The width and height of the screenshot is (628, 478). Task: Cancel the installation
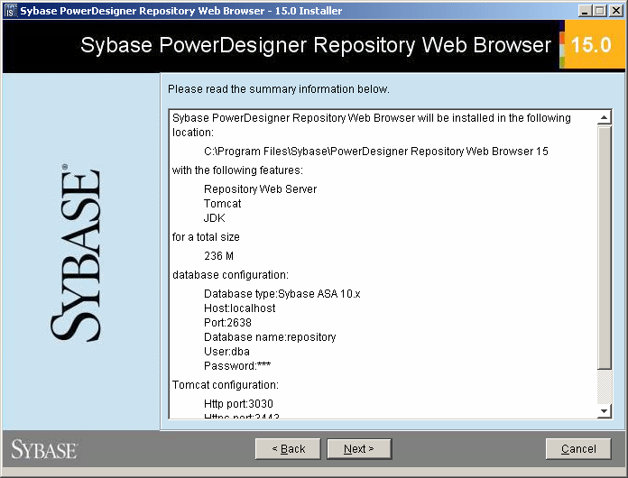[x=578, y=449]
